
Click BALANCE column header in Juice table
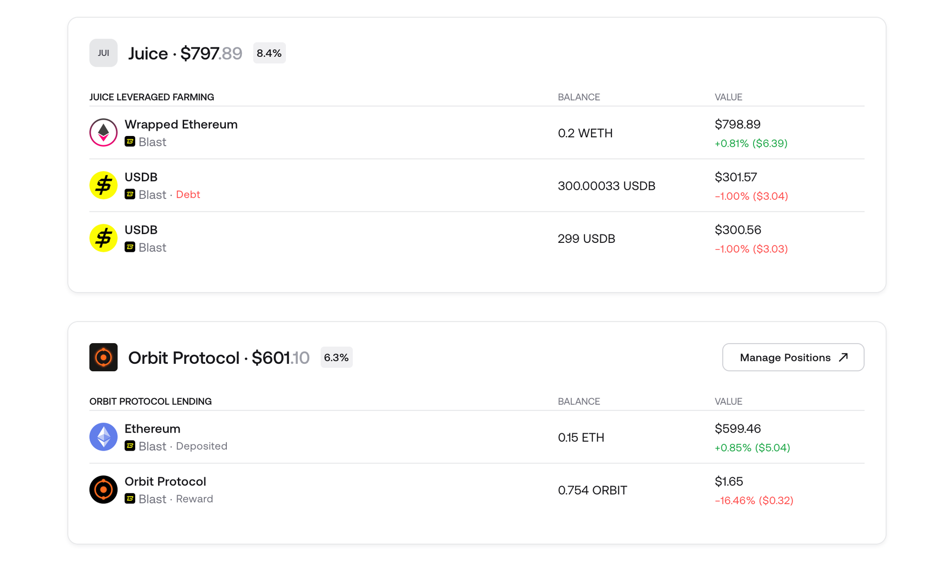[579, 97]
